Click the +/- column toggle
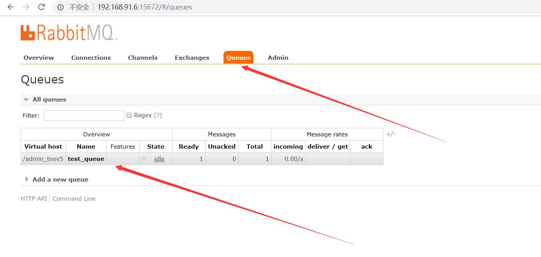Viewport: 541px width, 257px height. click(x=391, y=134)
